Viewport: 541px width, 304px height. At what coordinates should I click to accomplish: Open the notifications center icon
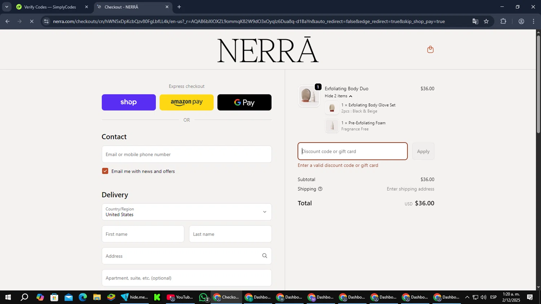click(530, 297)
